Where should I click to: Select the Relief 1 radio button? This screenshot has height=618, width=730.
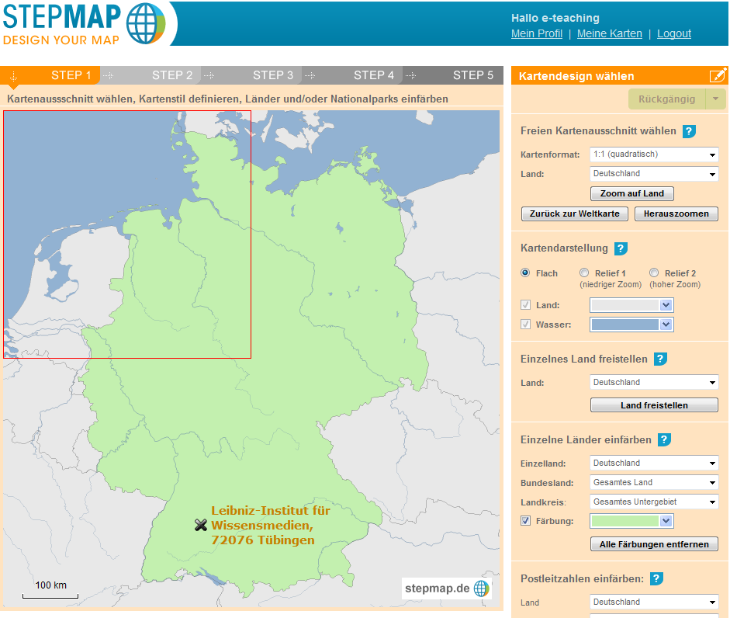pyautogui.click(x=584, y=273)
